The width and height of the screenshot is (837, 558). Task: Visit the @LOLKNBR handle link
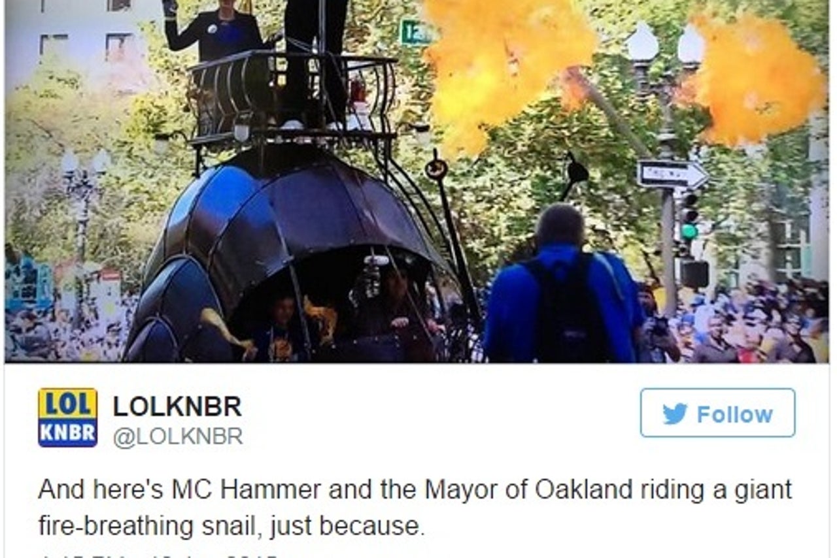pos(178,437)
